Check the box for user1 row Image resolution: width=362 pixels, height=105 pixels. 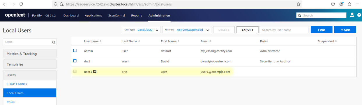75,71
